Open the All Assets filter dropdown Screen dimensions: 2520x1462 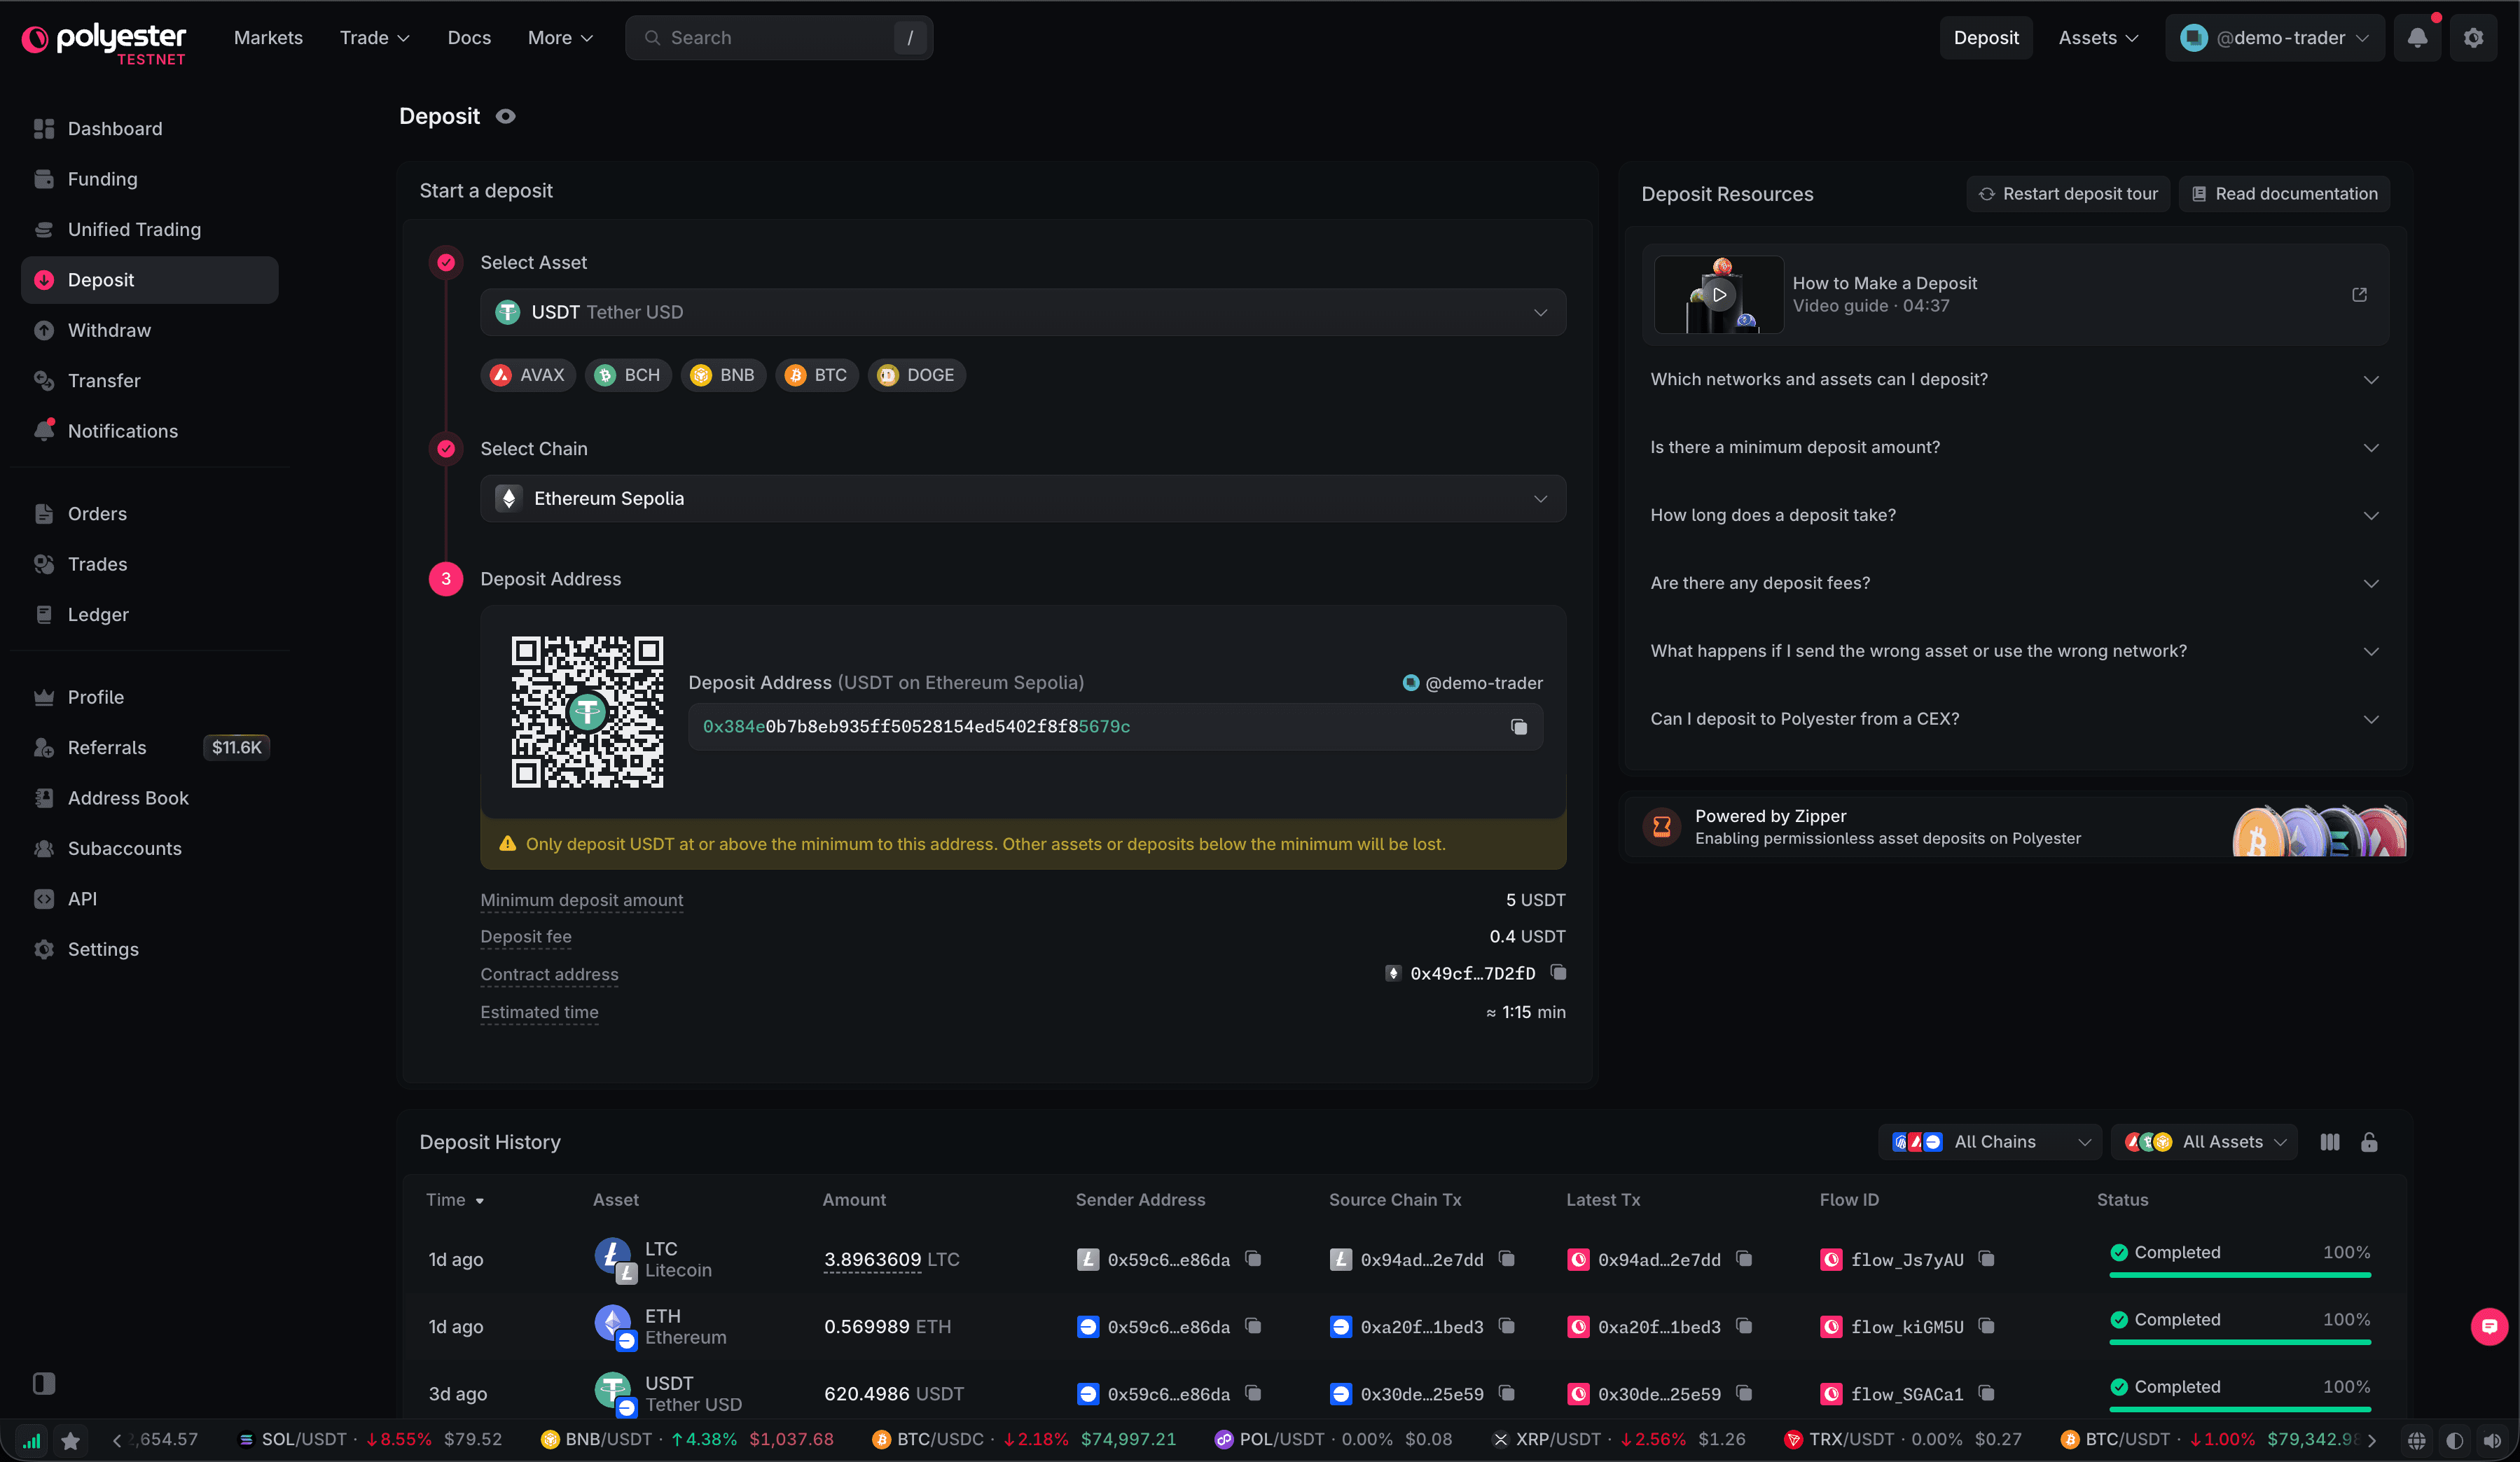[2204, 1142]
